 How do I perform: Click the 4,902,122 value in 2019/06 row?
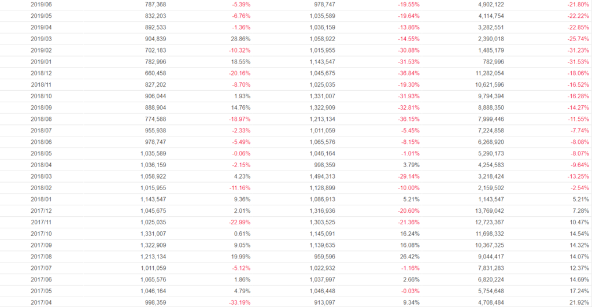490,5
